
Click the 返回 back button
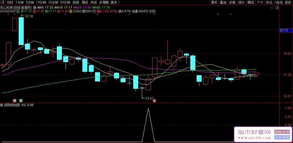pyautogui.click(x=288, y=2)
